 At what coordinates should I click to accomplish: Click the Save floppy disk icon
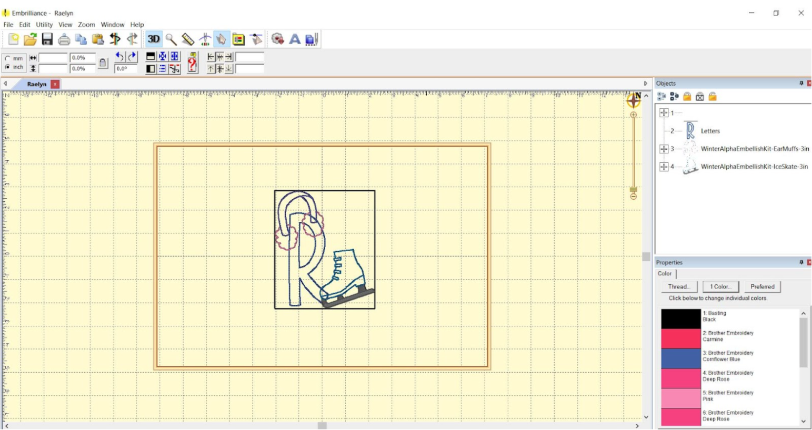47,39
